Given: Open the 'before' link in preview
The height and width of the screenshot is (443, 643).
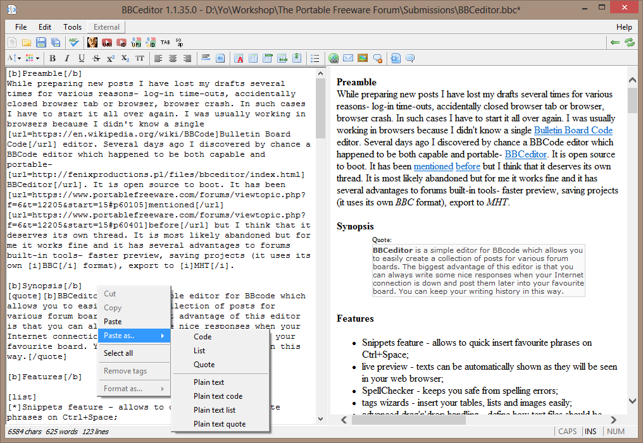Looking at the screenshot, I should point(468,166).
